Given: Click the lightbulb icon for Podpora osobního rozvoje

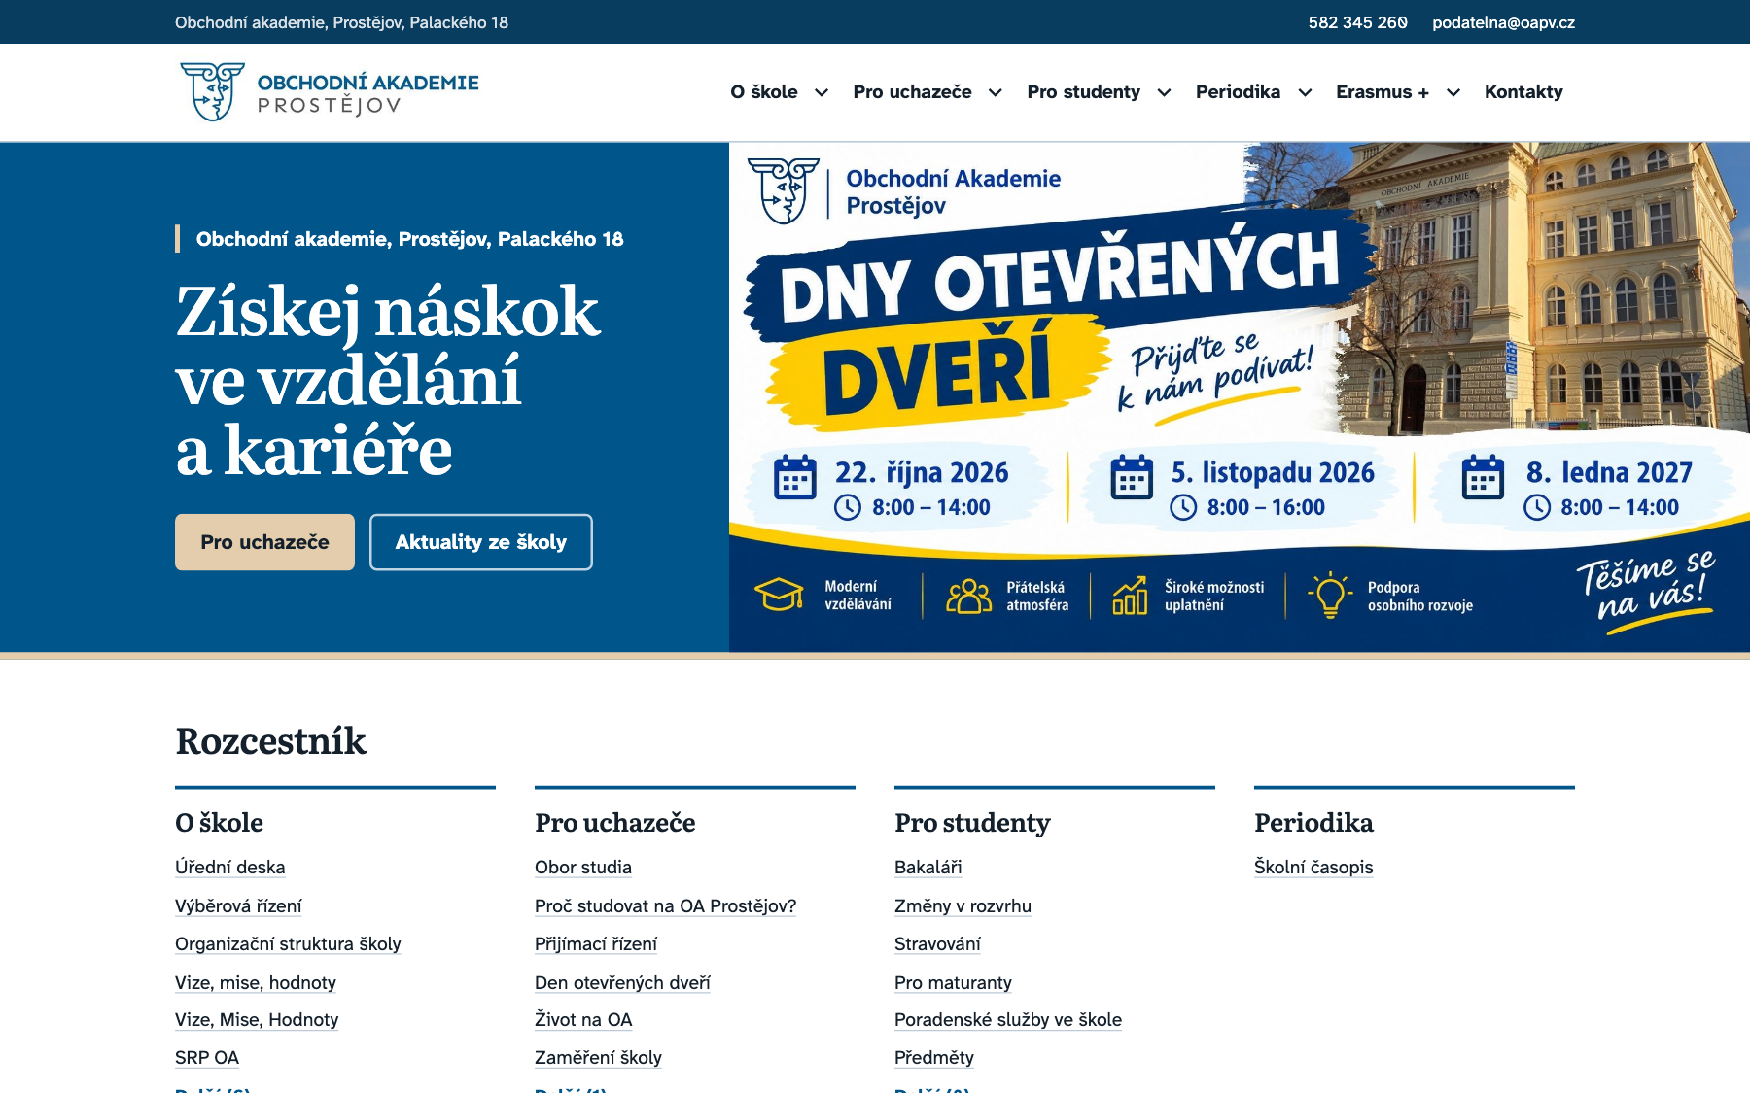Looking at the screenshot, I should [x=1330, y=596].
